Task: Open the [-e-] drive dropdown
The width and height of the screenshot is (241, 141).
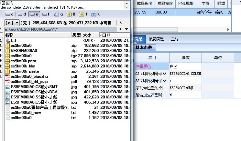Action: click(x=12, y=23)
